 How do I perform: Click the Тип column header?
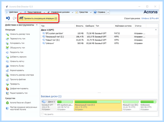[x=104, y=26]
